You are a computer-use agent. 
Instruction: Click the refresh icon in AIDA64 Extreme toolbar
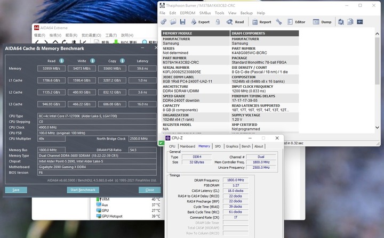[x=65, y=42]
